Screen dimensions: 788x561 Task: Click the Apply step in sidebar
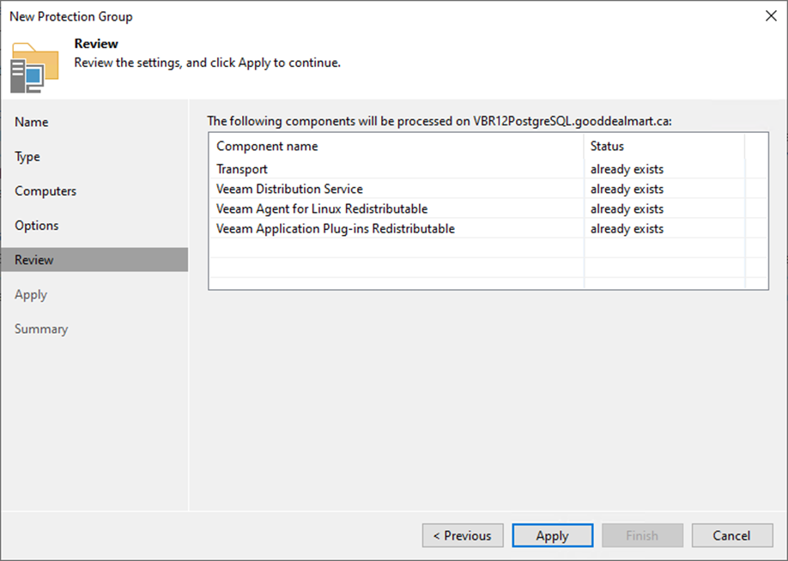click(31, 294)
